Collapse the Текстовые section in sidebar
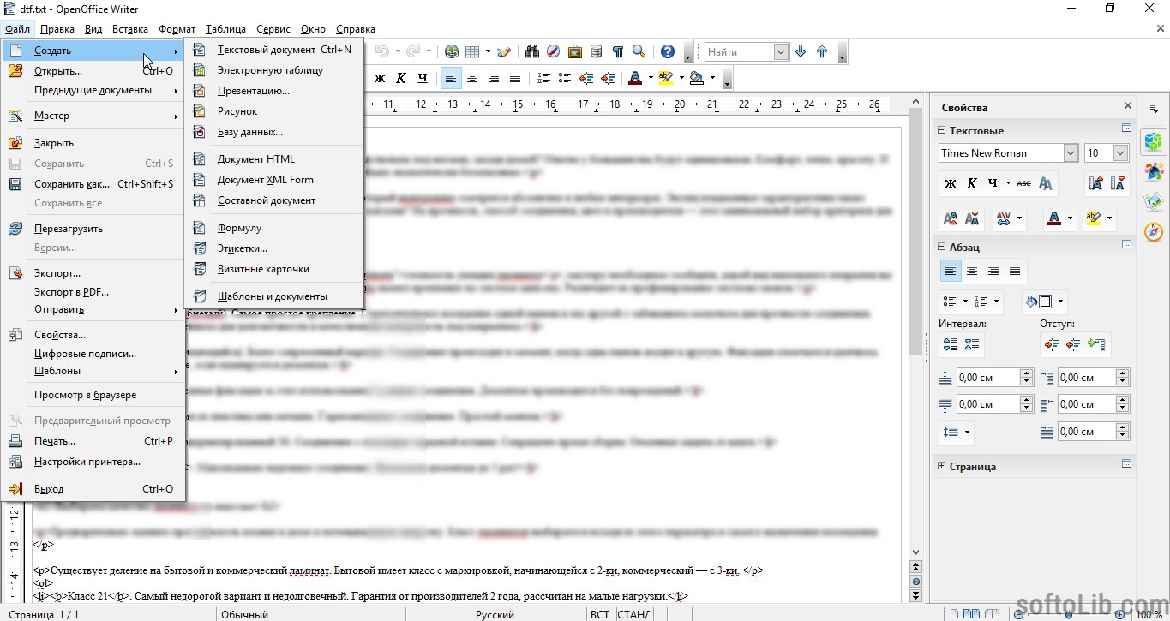 (x=942, y=131)
